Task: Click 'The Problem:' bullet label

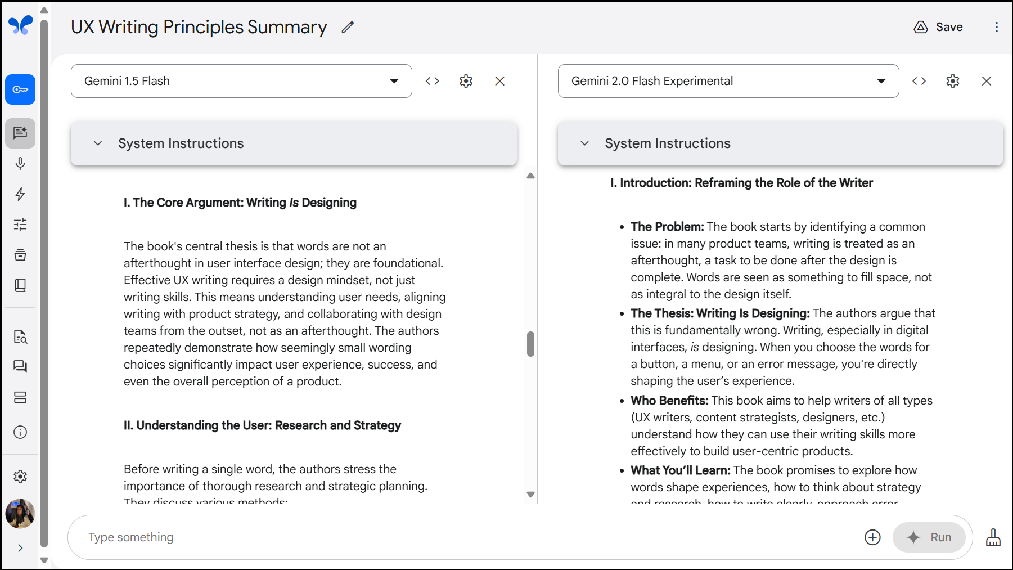Action: click(667, 227)
